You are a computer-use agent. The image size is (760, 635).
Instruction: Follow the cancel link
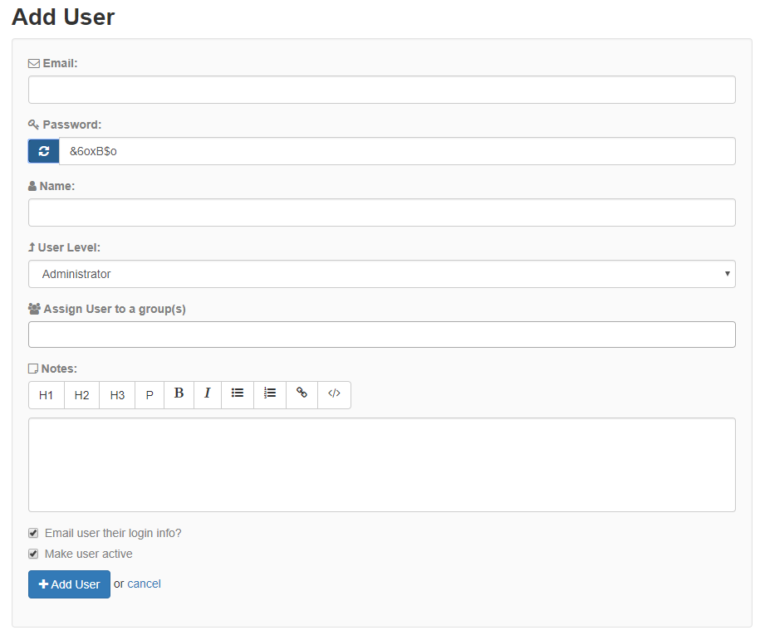(x=144, y=584)
